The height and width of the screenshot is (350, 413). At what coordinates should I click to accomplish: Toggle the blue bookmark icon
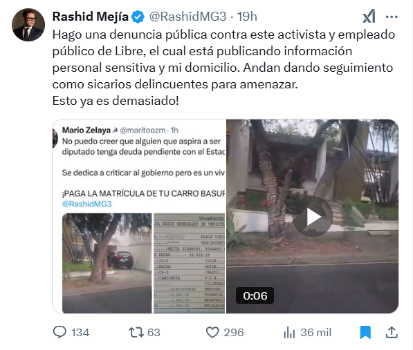(x=365, y=332)
